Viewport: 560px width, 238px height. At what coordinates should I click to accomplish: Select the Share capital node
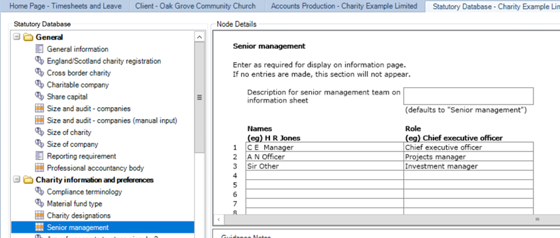click(67, 97)
